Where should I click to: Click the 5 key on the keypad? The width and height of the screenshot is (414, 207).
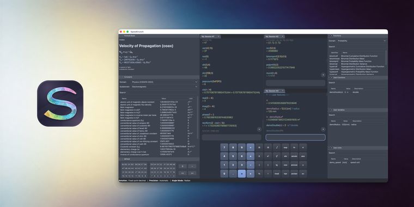pyautogui.click(x=233, y=156)
